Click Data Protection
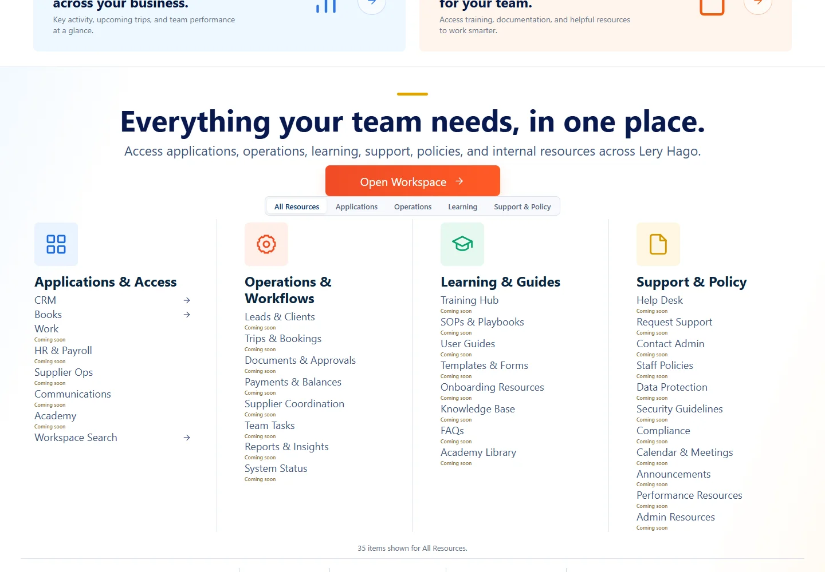This screenshot has width=825, height=572. (x=672, y=387)
